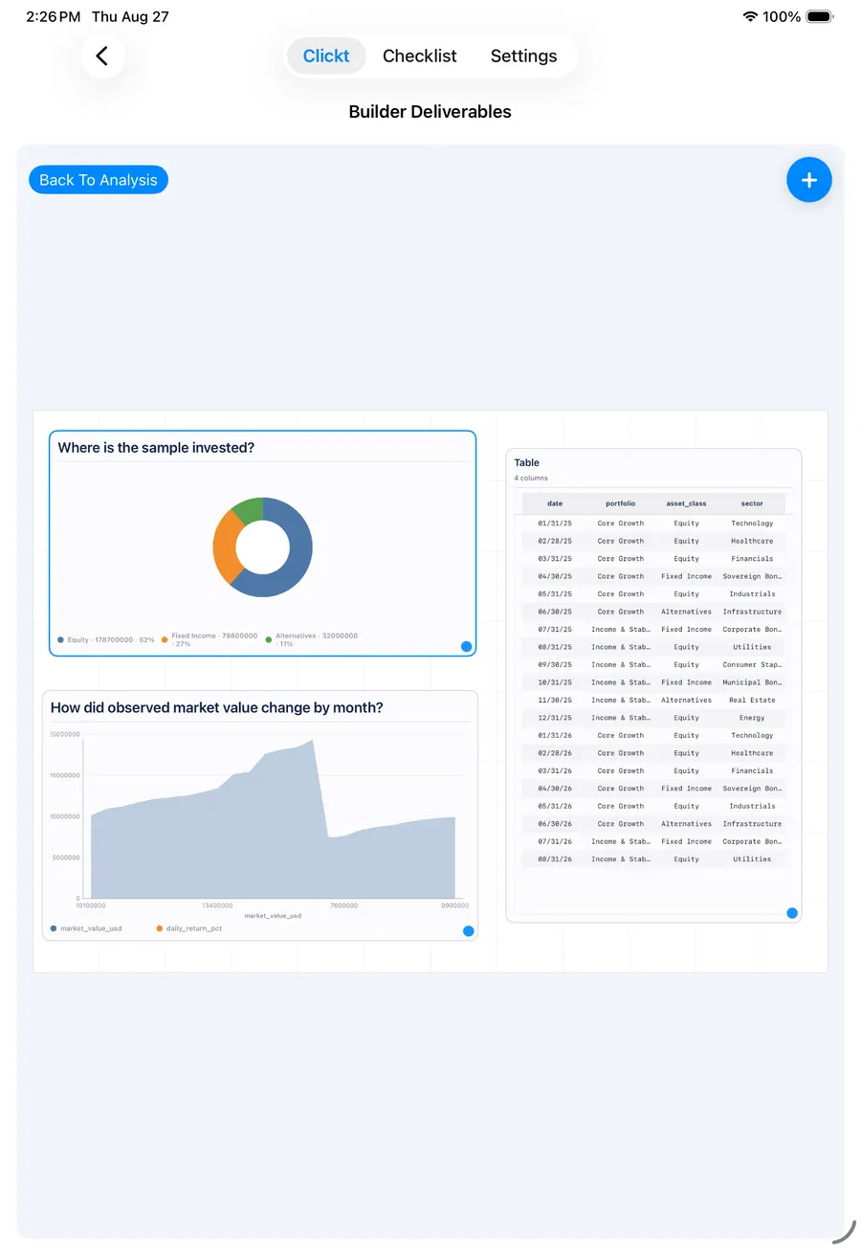Tap the Fixed Income legend swatch
861x1249 pixels.
click(165, 639)
